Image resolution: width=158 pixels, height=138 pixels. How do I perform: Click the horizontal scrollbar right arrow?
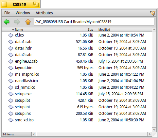coord(149,134)
